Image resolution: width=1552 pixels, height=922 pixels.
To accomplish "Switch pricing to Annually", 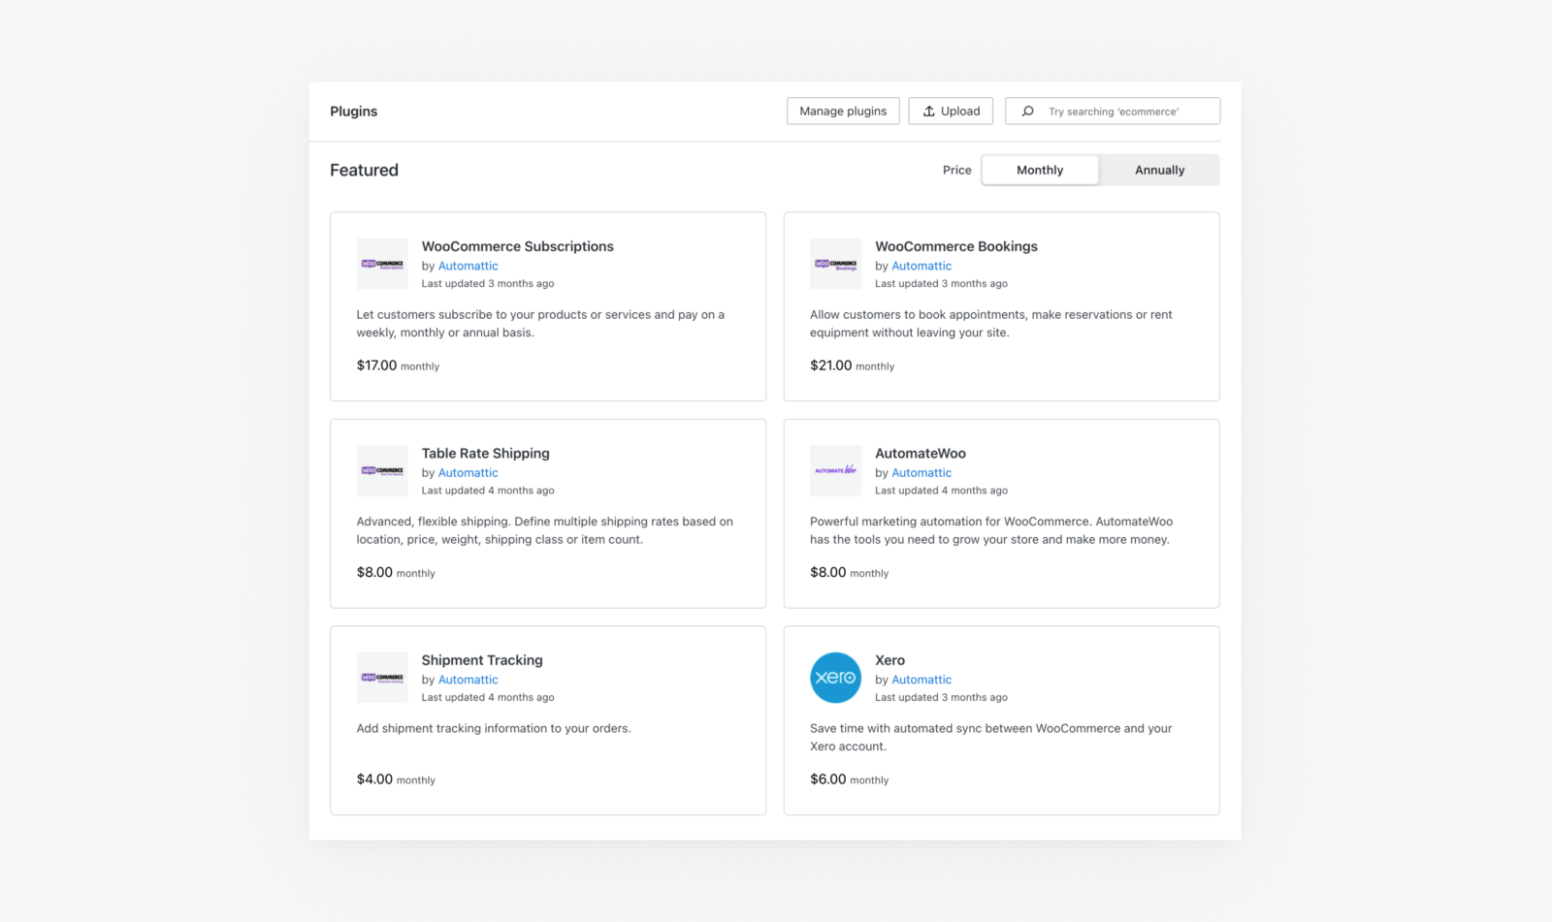I will (1159, 170).
